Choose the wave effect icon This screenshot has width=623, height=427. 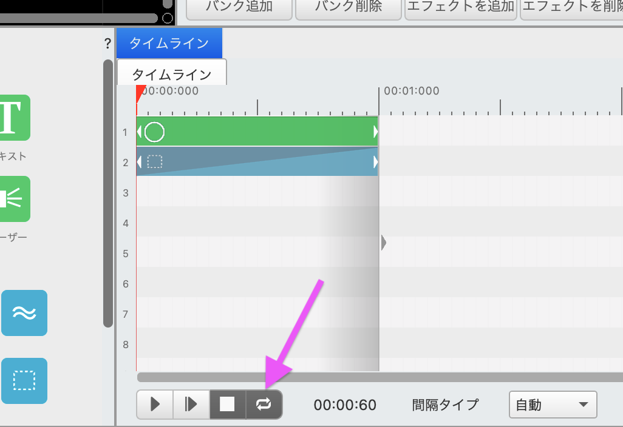(24, 313)
